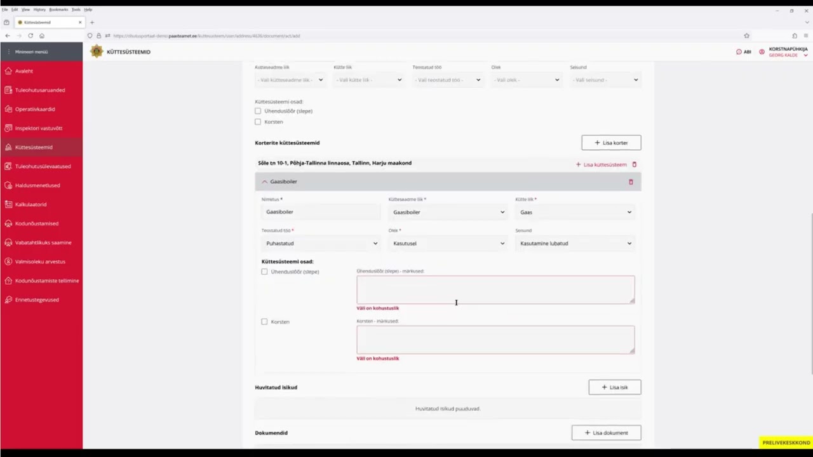Open Tuleohutusaruanded sidebar icon

(8, 90)
